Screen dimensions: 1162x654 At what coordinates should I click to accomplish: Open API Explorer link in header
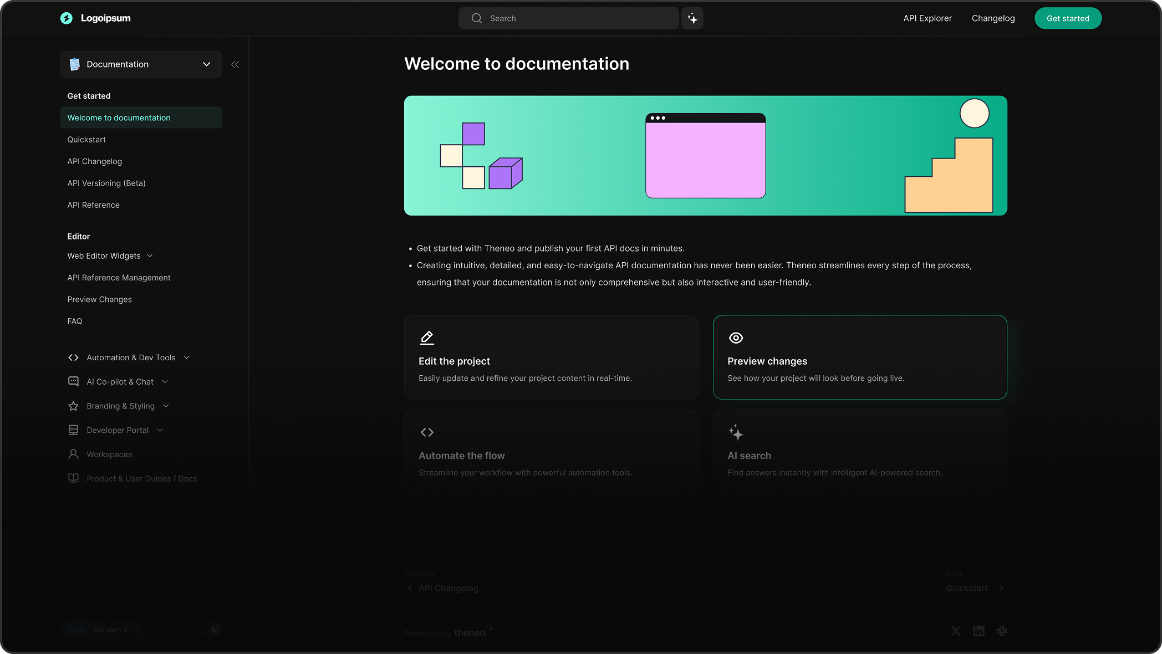pos(927,18)
